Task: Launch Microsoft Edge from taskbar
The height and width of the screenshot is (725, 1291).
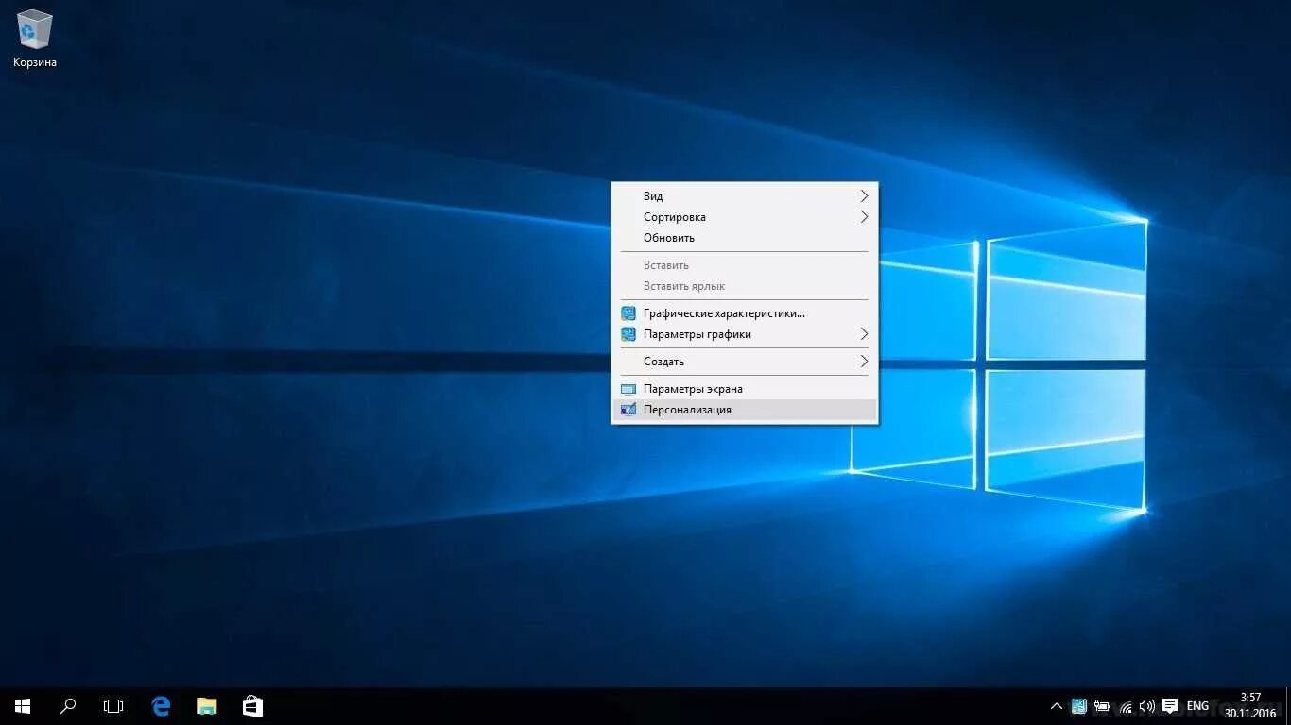Action: 161,706
